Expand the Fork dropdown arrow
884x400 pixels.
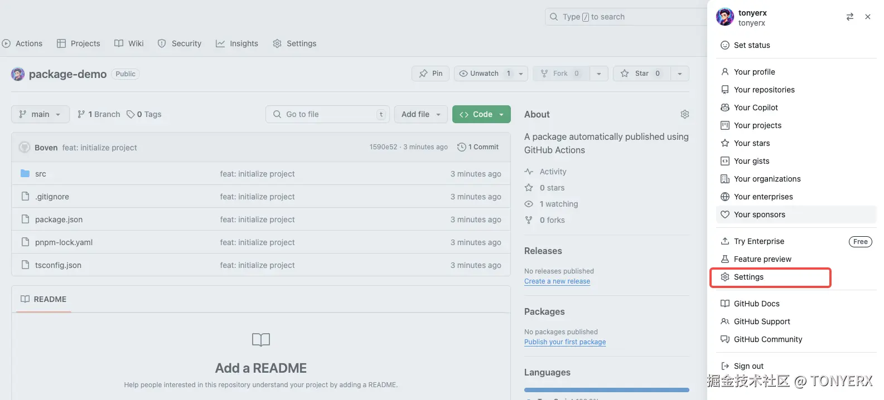tap(599, 74)
